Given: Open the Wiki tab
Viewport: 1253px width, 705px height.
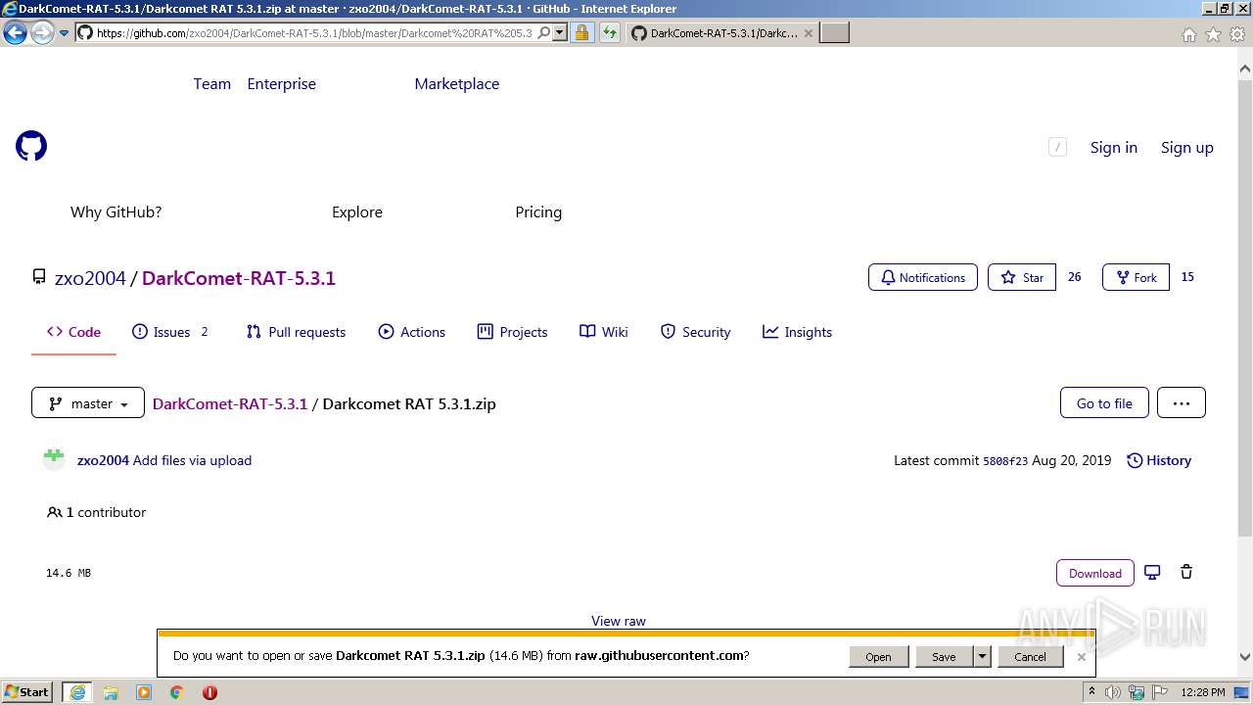Looking at the screenshot, I should pos(604,332).
